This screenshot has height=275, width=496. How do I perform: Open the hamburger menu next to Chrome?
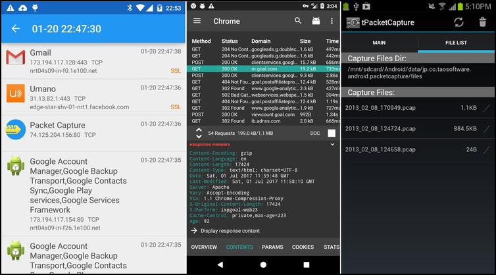tap(197, 21)
